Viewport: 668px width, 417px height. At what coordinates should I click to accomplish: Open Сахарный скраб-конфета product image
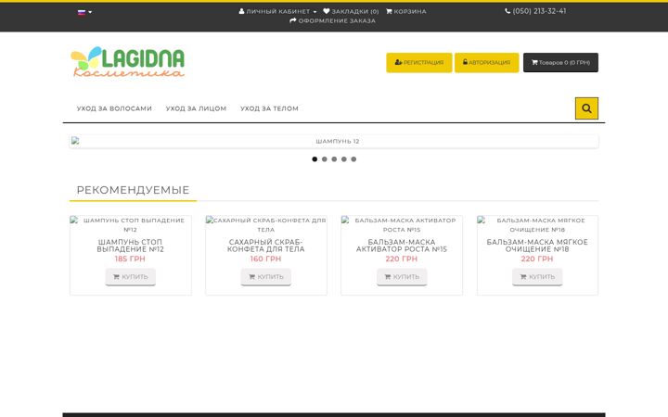tap(266, 224)
